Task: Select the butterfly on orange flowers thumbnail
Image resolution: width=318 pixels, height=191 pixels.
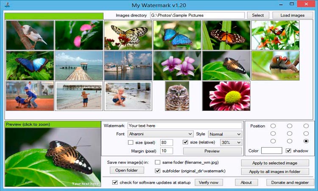Action: pyautogui.click(x=275, y=35)
